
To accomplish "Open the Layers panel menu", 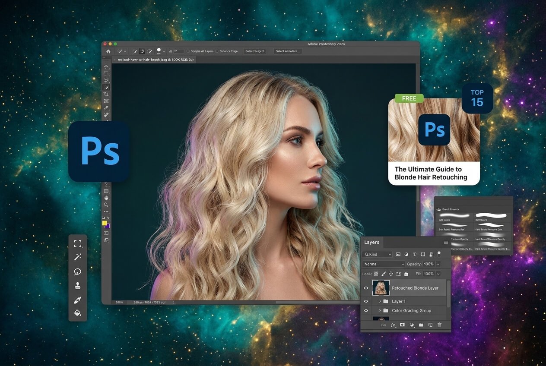I will [446, 243].
